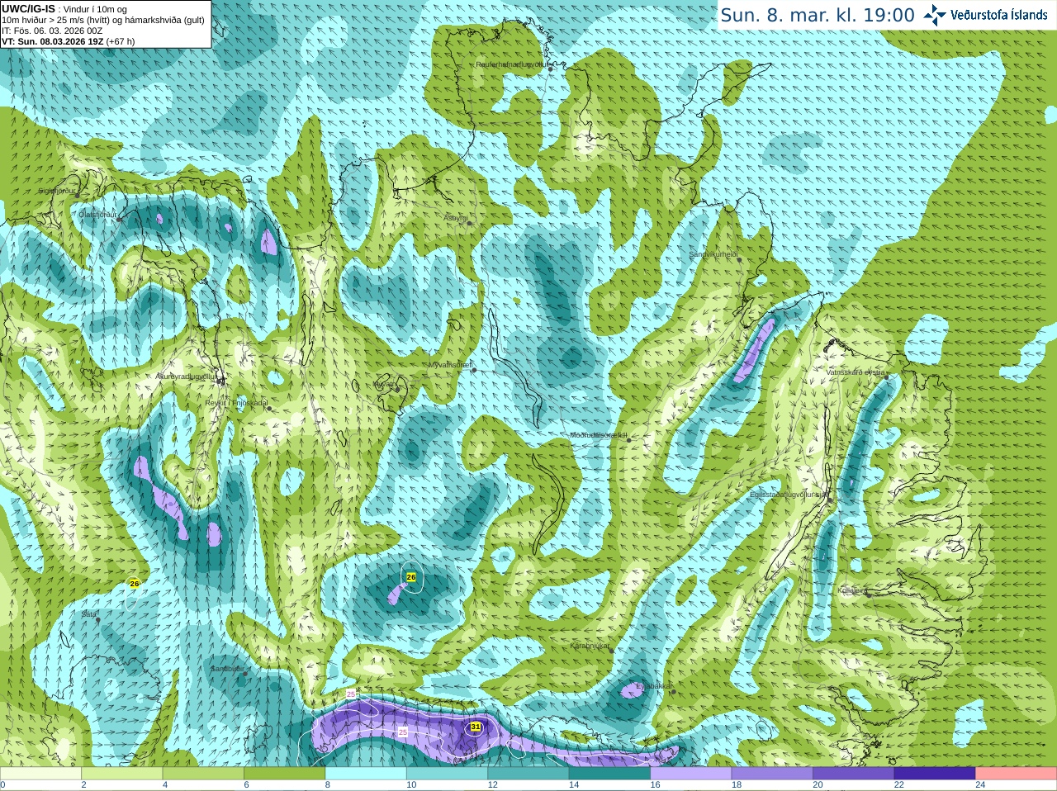Select the date label Sun. 8. mar. kl. 19:00
1057x791 pixels.
tap(818, 15)
